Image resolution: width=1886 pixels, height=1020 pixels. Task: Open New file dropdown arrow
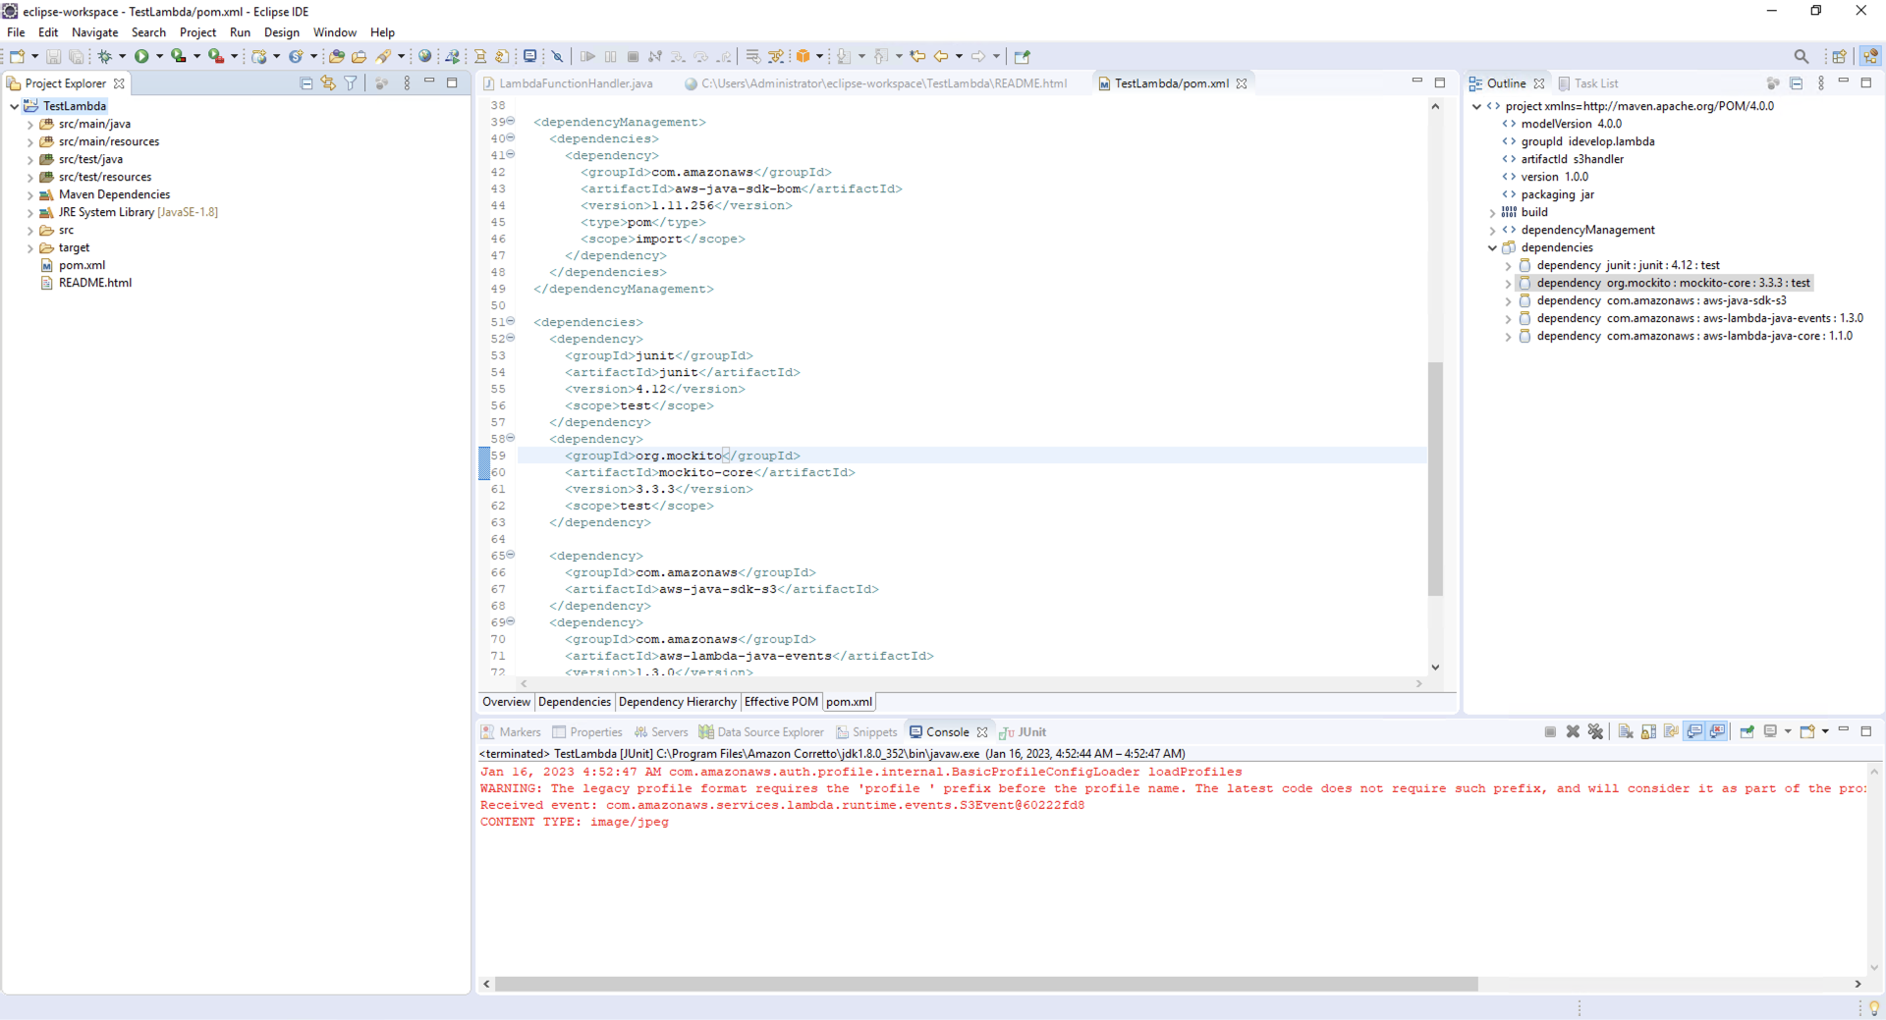tap(34, 57)
